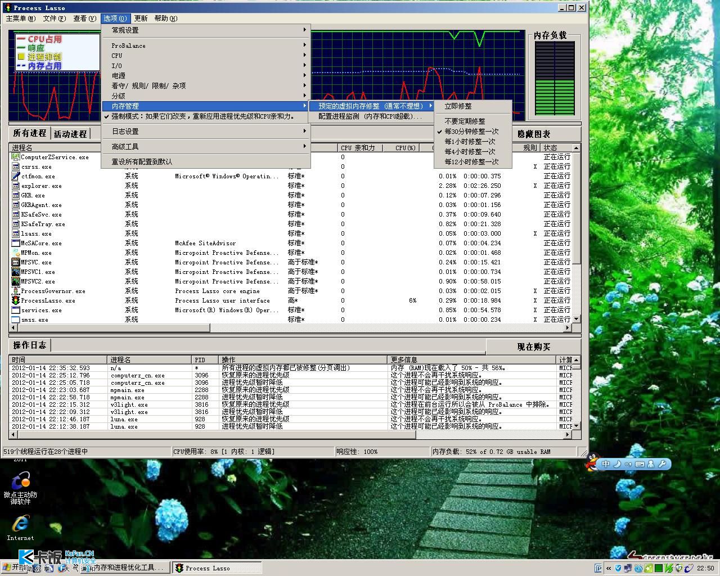Select 每30分钟修整一次 option
720x576 pixels.
(473, 131)
